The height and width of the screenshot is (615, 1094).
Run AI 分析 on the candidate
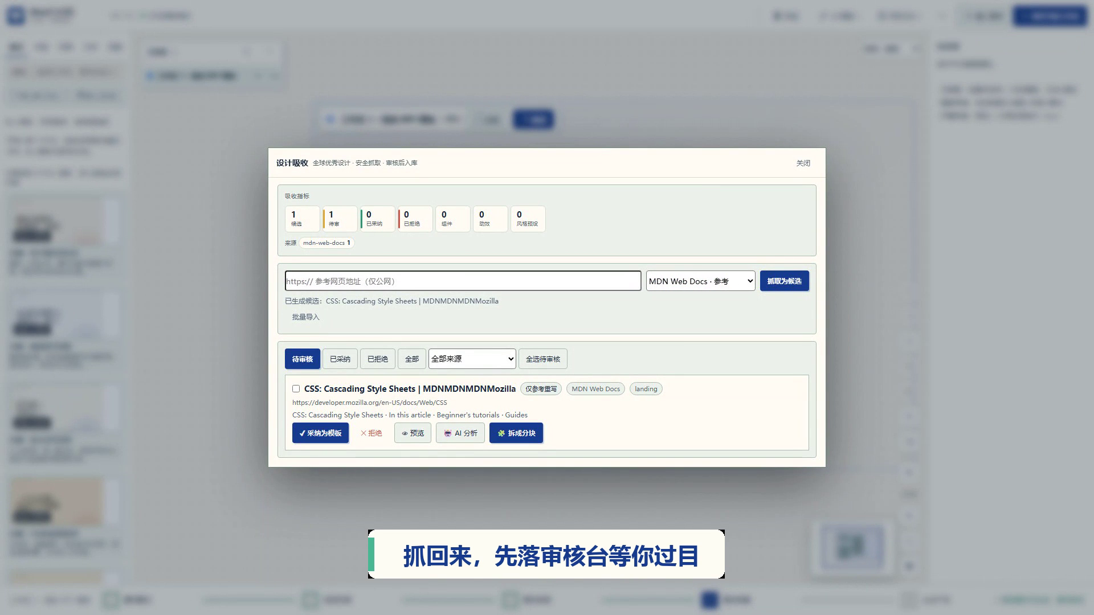click(x=460, y=433)
